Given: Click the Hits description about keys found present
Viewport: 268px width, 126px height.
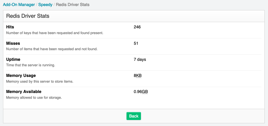Looking at the screenshot, I should (x=55, y=33).
